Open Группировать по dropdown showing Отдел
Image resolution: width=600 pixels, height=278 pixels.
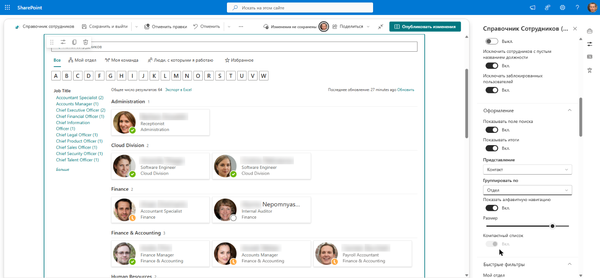pos(527,190)
